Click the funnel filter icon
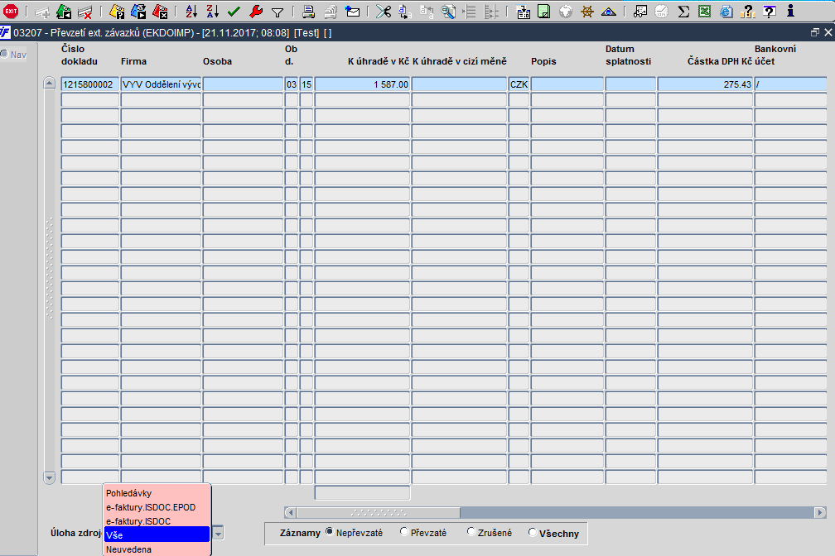 coord(278,12)
